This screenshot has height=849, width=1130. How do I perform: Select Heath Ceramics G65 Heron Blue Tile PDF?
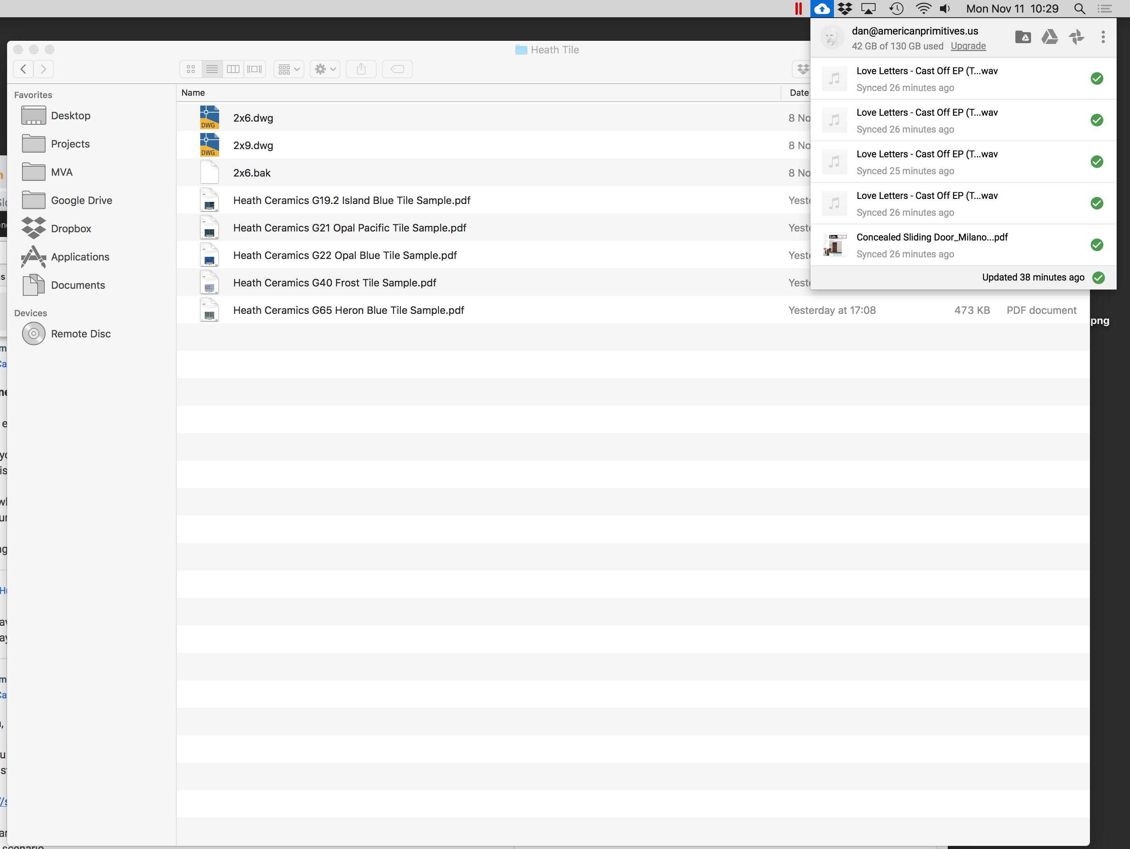point(348,310)
